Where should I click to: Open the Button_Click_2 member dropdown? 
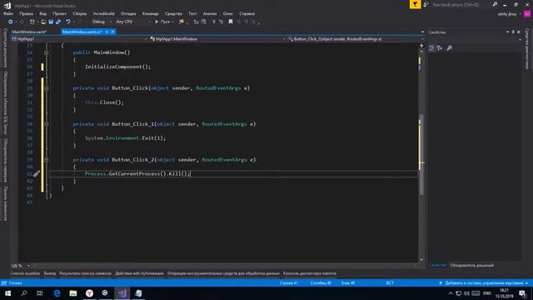356,39
